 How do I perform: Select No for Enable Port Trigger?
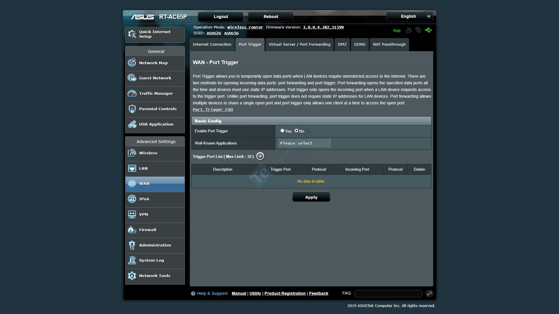click(296, 131)
